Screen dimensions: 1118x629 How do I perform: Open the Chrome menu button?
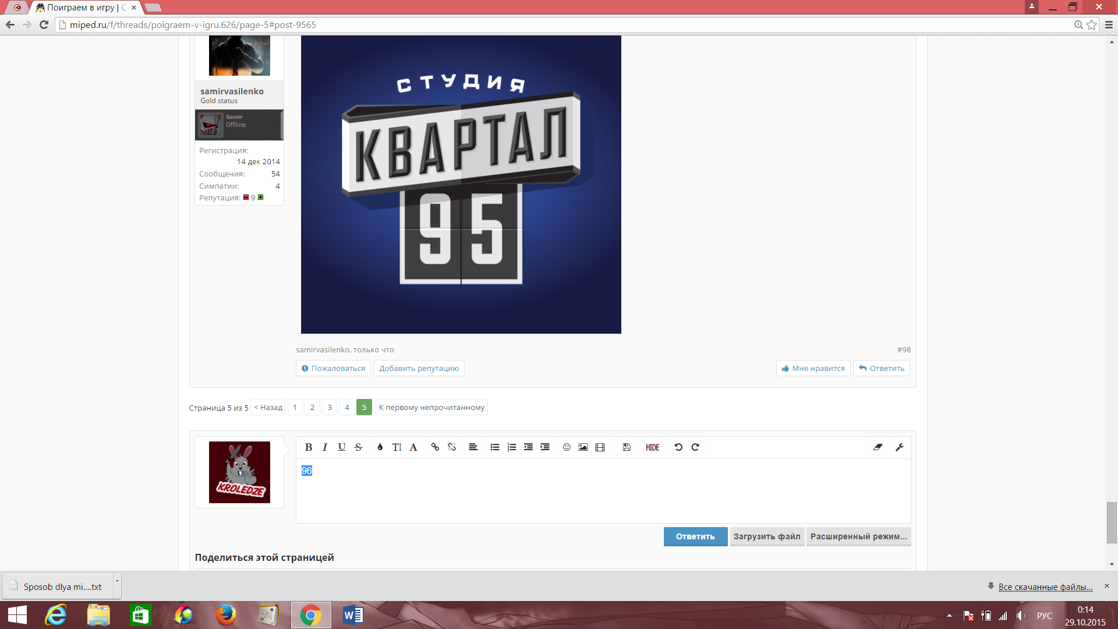(x=1109, y=24)
